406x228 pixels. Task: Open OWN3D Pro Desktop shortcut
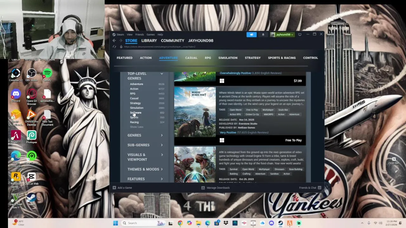(x=31, y=118)
